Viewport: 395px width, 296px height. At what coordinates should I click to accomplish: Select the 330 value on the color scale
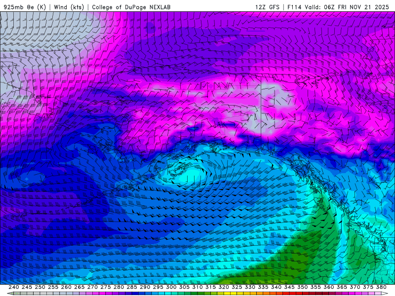250,287
